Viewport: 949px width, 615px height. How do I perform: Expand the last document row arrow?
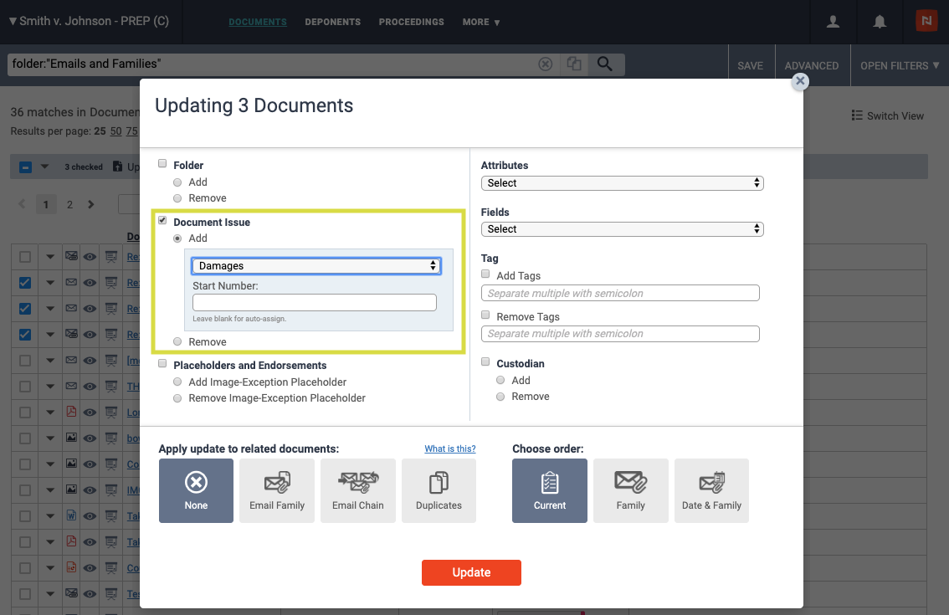coord(50,594)
